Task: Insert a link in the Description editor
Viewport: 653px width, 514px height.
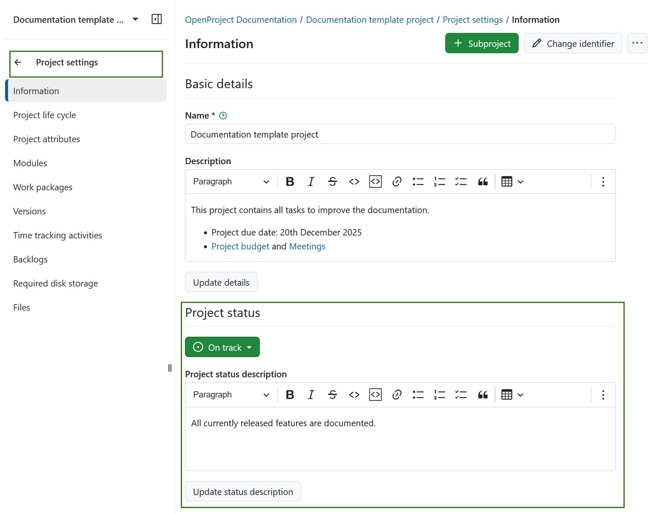Action: (x=397, y=181)
